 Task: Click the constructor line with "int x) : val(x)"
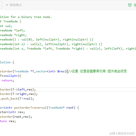click(51, 44)
